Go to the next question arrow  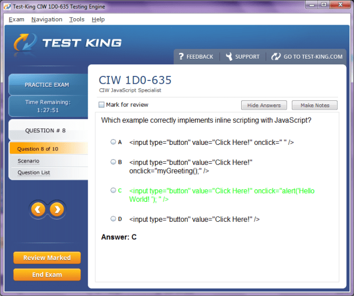coord(57,209)
